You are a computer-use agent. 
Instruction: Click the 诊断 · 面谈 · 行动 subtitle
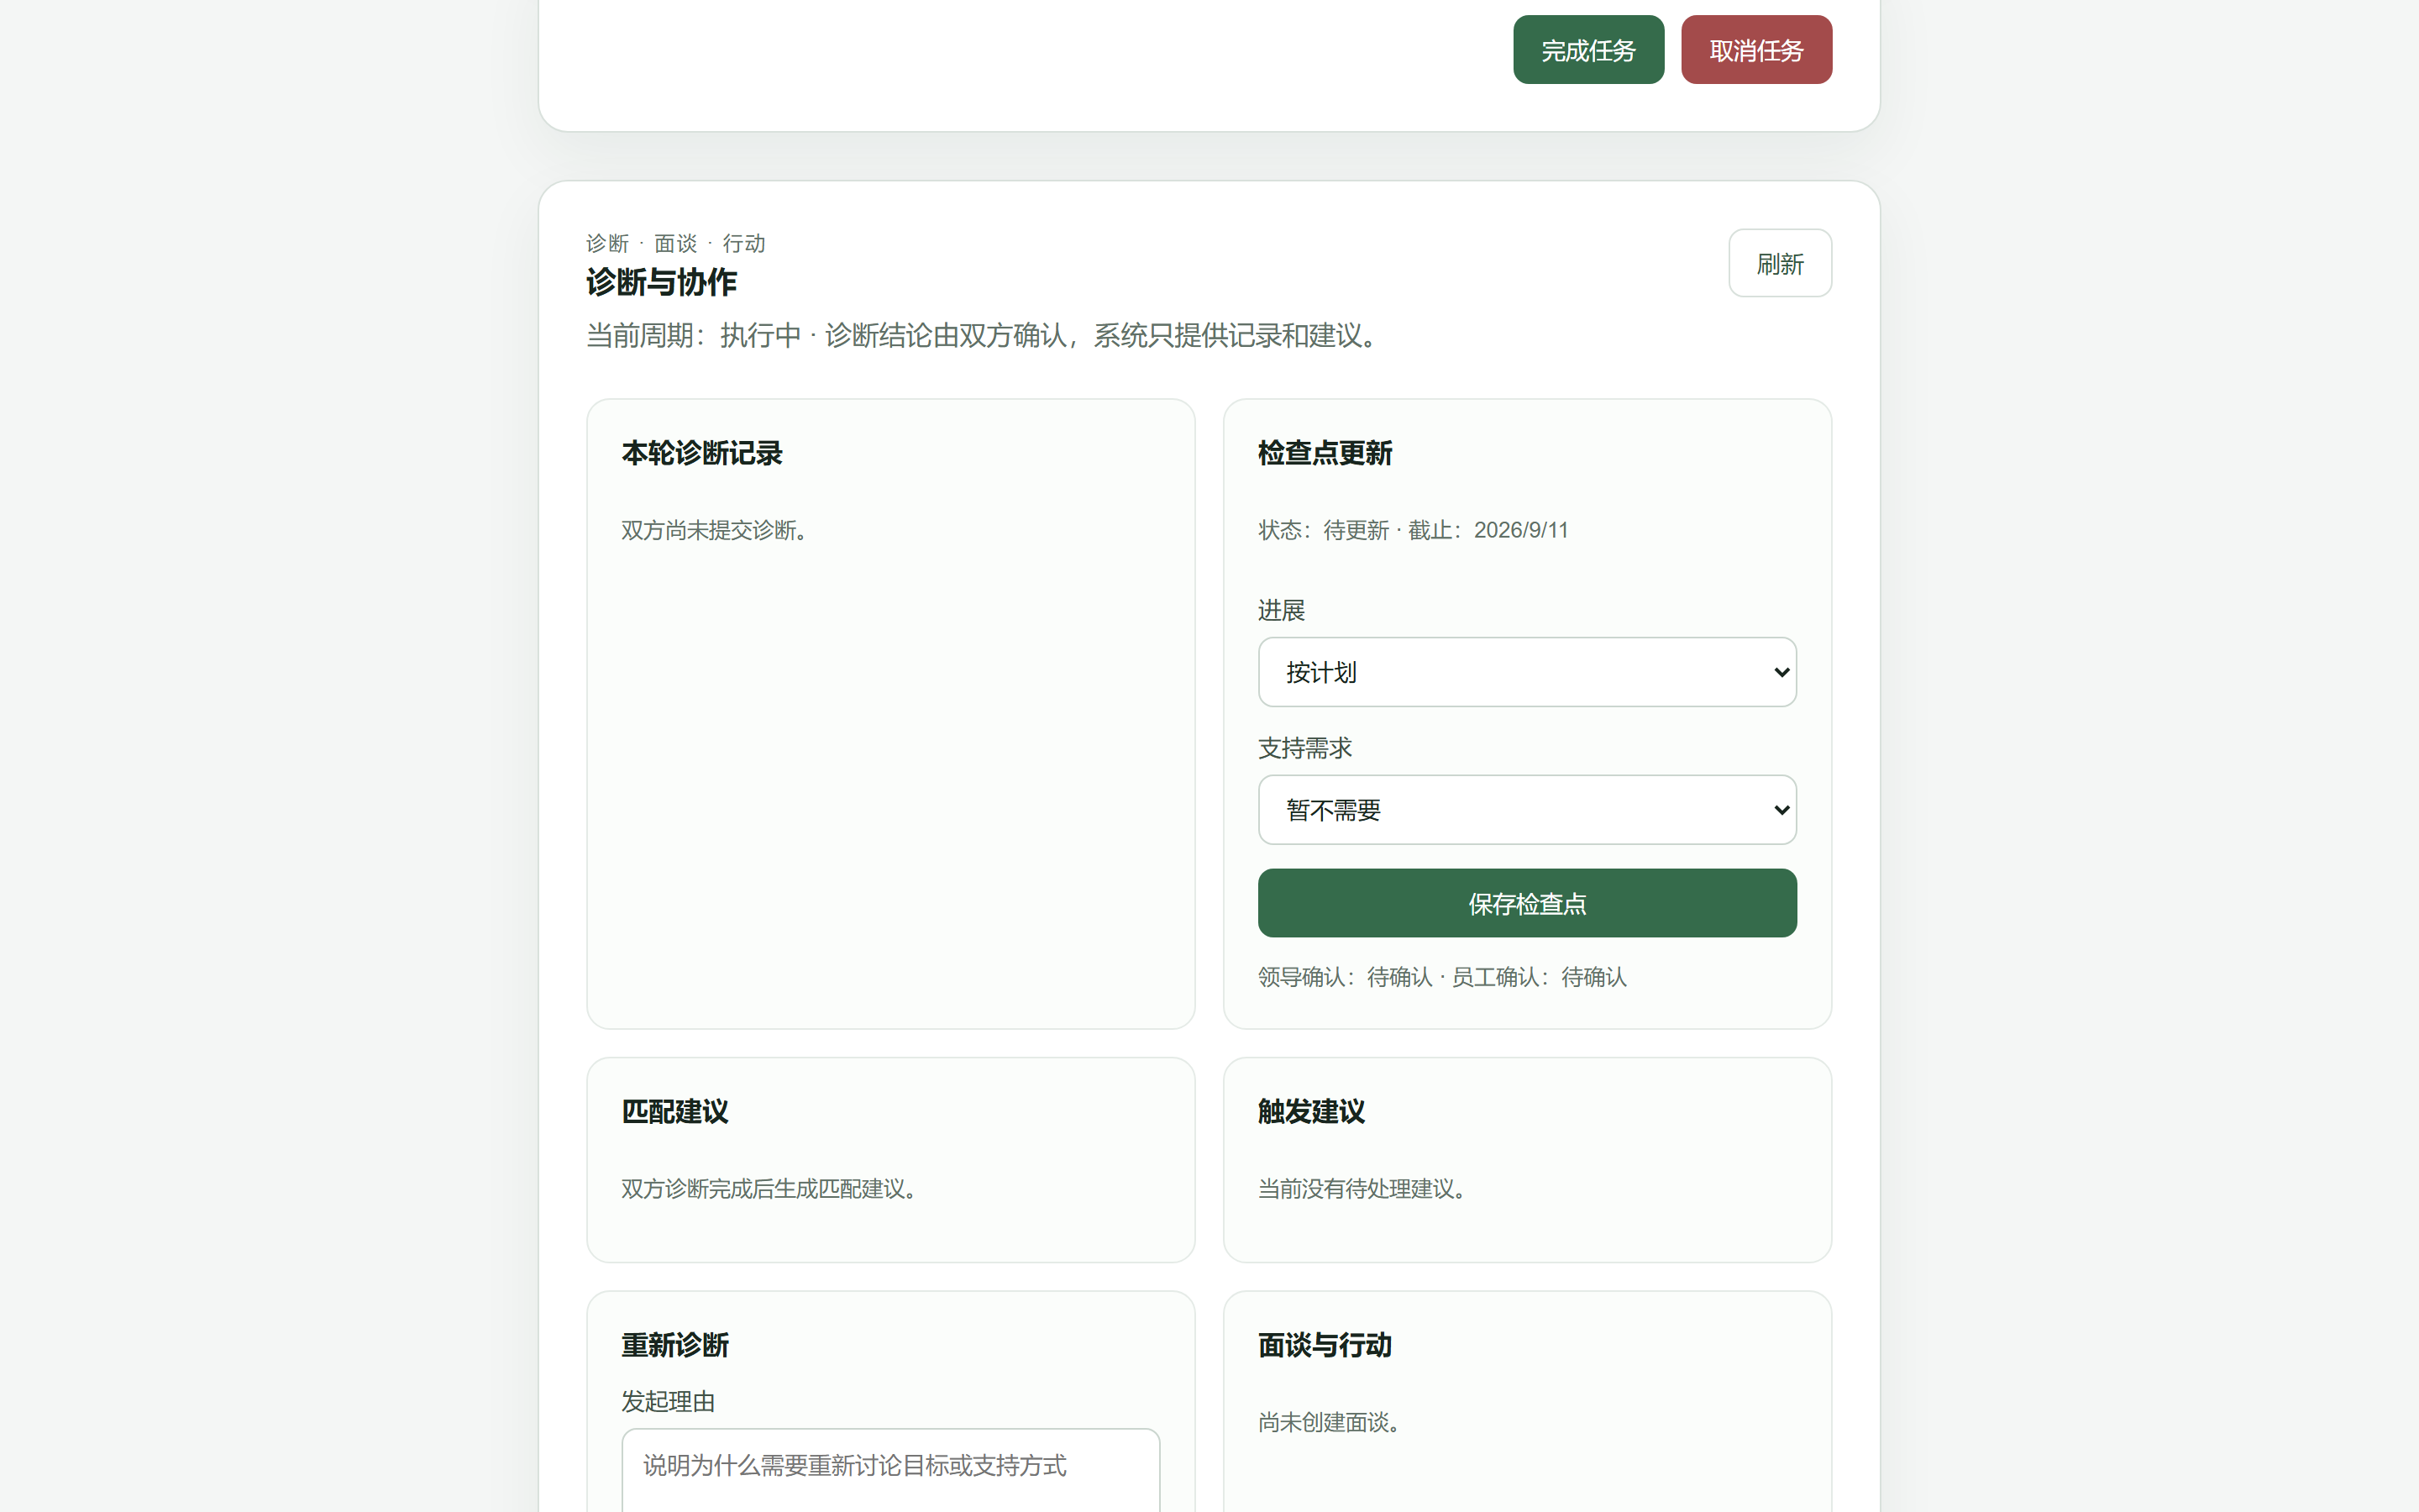pos(675,243)
